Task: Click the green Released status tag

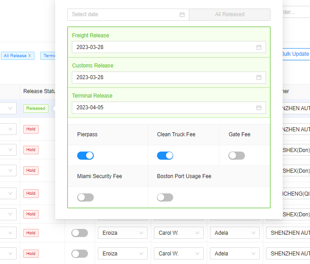Action: coord(36,108)
